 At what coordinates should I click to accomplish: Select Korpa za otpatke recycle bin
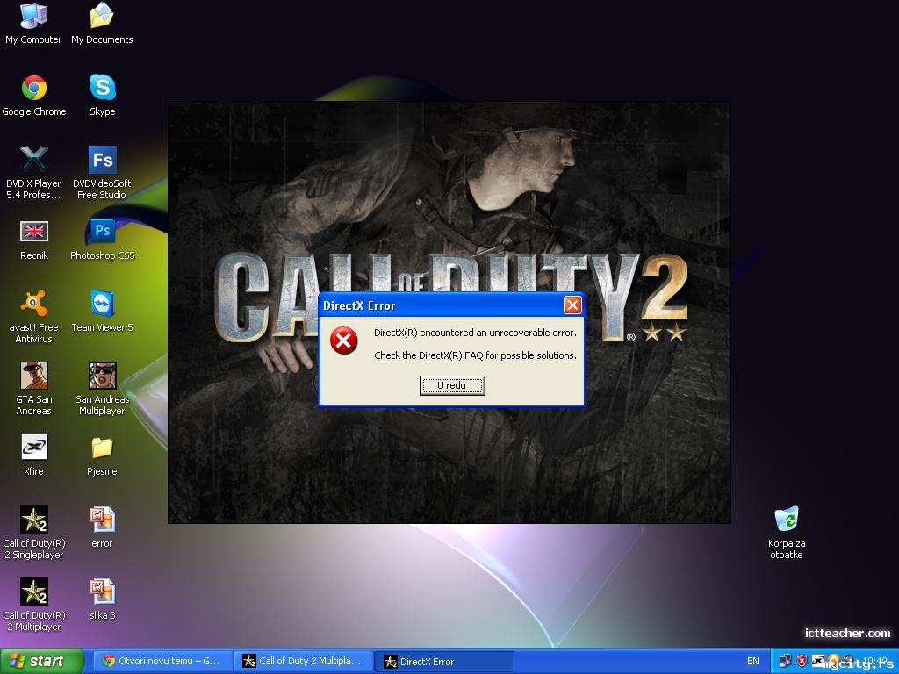click(x=787, y=533)
